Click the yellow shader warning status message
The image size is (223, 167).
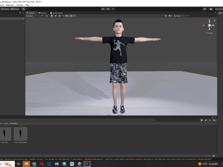pyautogui.click(x=106, y=159)
